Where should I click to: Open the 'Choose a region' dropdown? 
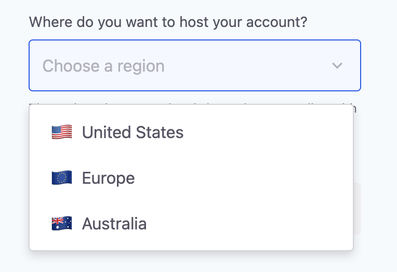click(x=194, y=66)
